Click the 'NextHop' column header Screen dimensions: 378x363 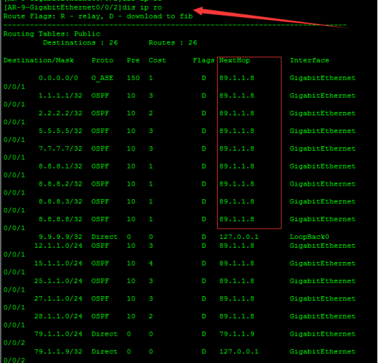(235, 60)
